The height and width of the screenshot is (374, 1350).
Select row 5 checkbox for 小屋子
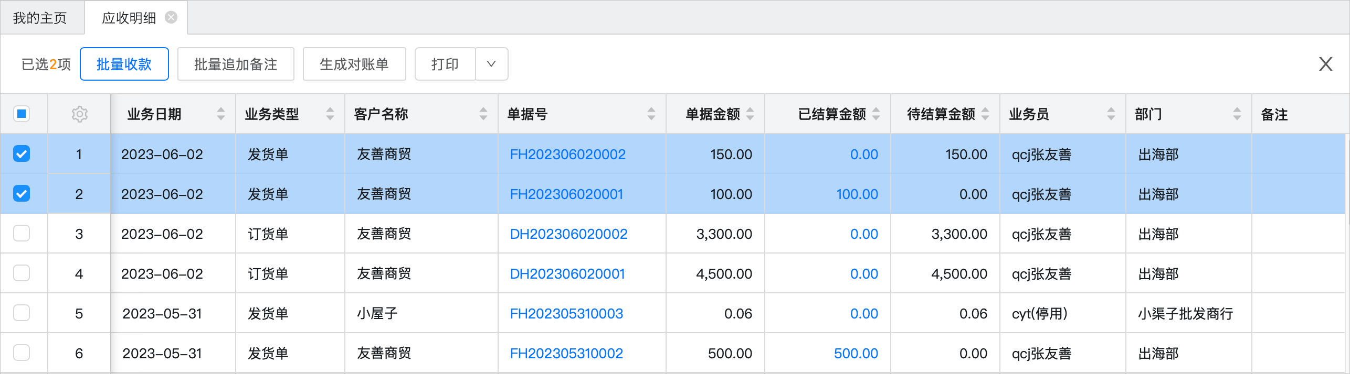point(22,313)
